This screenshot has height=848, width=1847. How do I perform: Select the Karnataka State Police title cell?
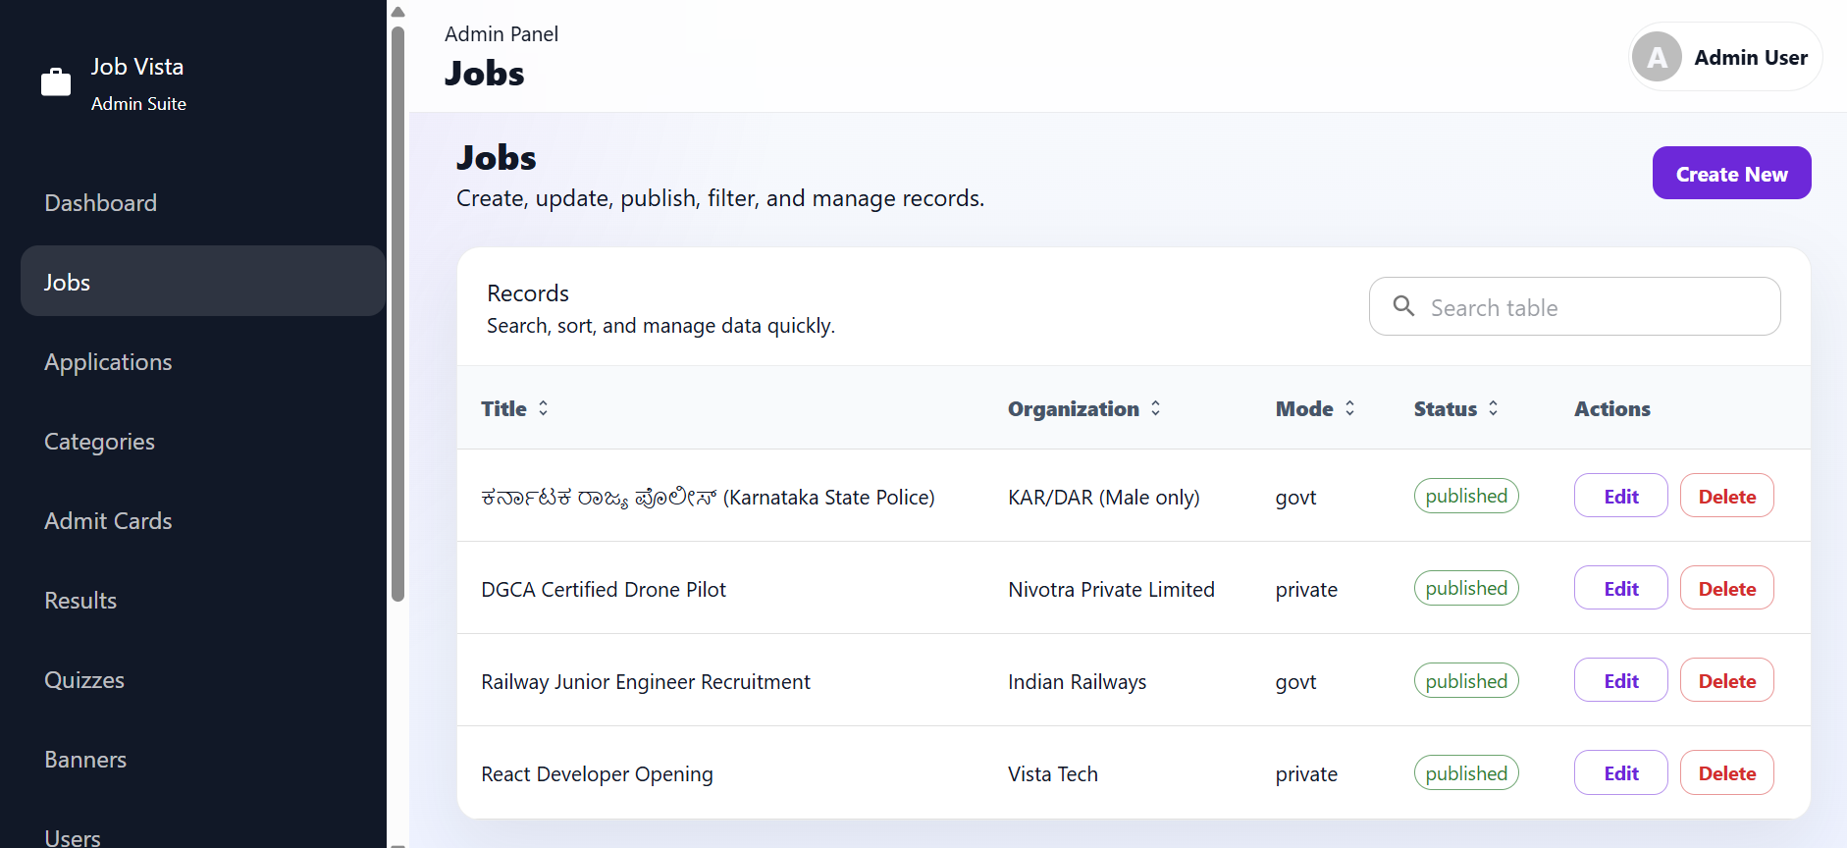pyautogui.click(x=708, y=498)
